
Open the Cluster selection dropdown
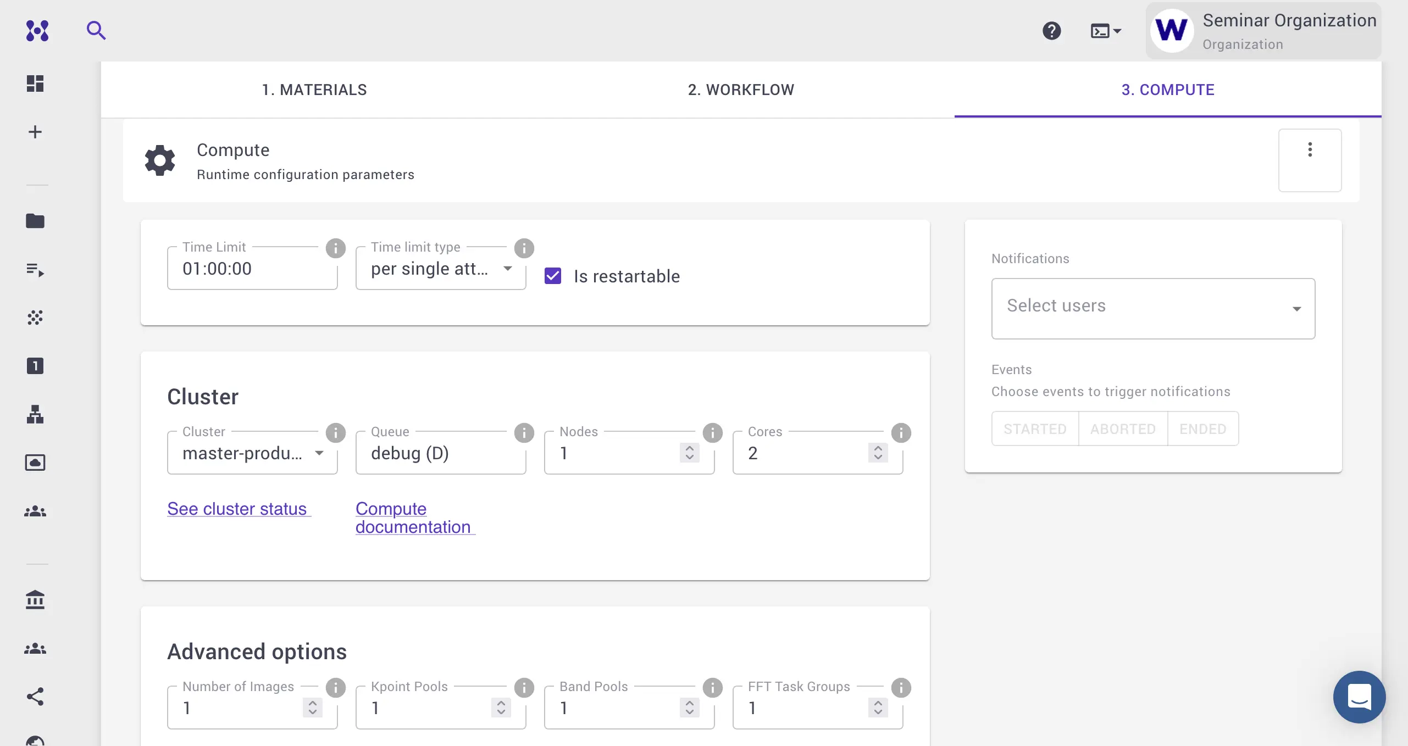tap(252, 453)
